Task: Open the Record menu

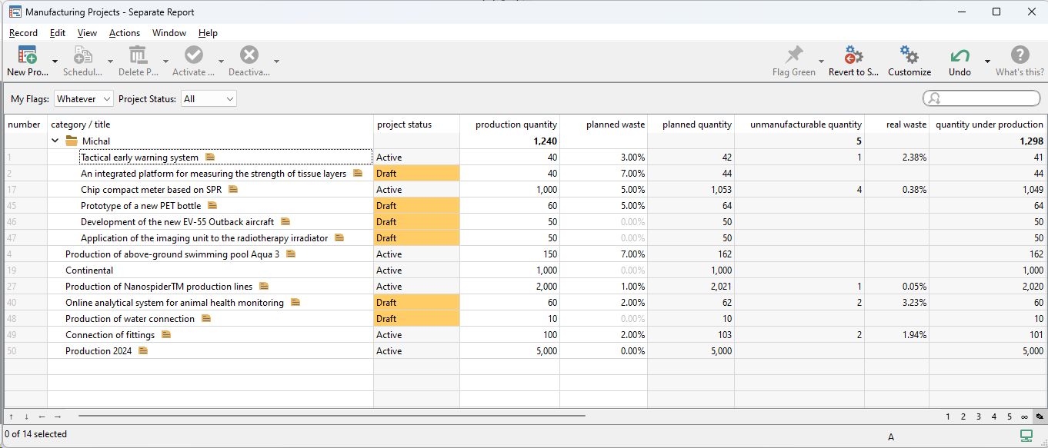Action: [x=23, y=33]
